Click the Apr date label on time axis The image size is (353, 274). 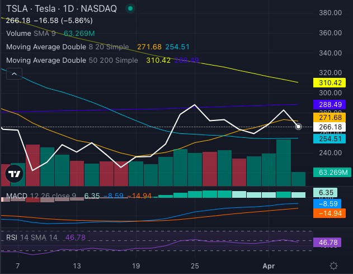(269, 266)
